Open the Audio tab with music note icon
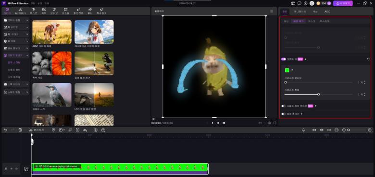 pyautogui.click(x=54, y=11)
